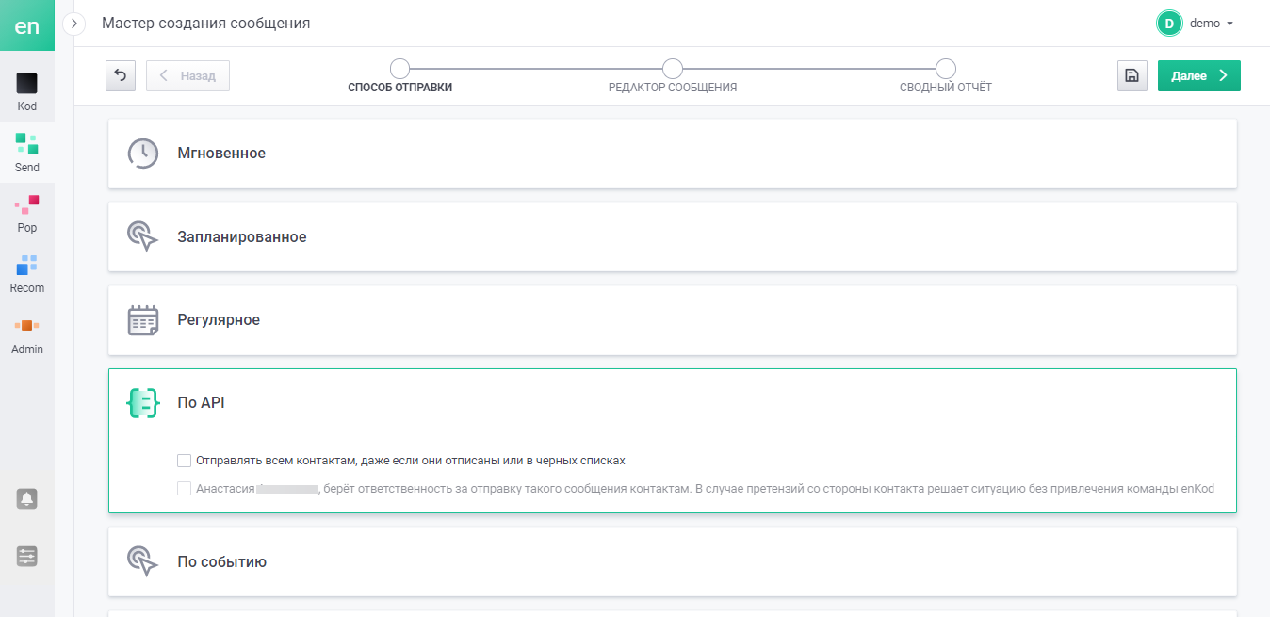Viewport: 1270px width, 617px height.
Task: Click the braces icon of По API
Action: point(143,403)
